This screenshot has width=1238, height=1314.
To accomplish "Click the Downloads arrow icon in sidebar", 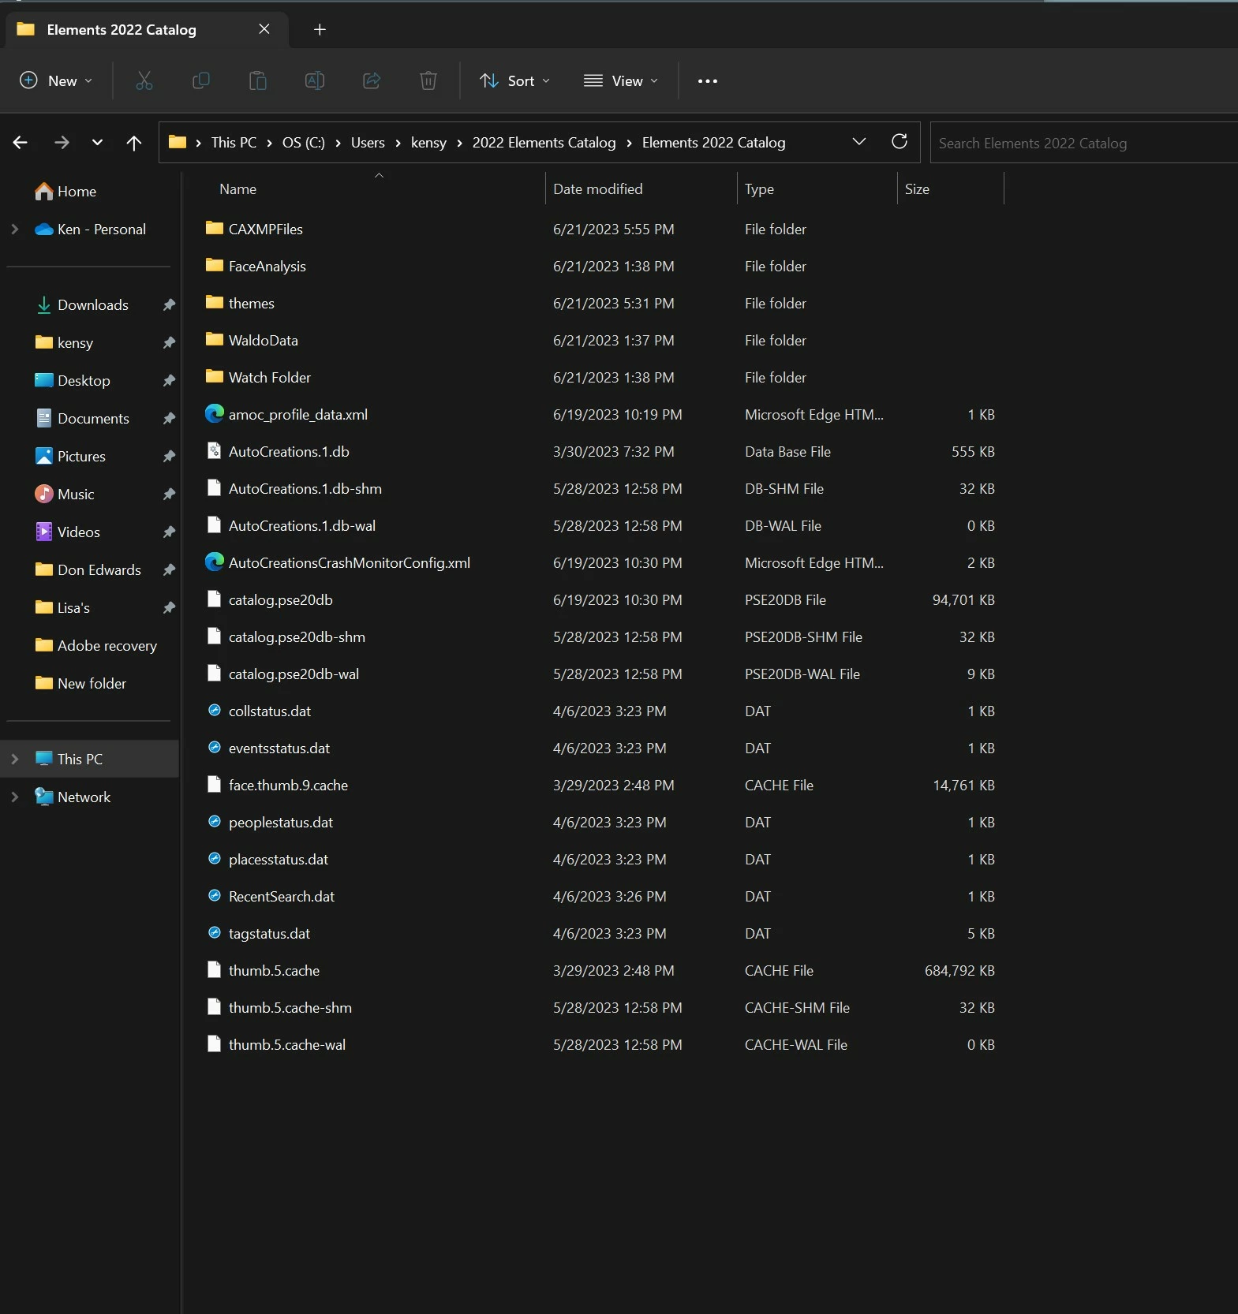I will pos(44,304).
